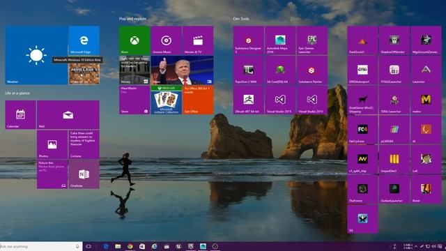Open the Groove Music tile
The image size is (446, 251).
[166, 40]
